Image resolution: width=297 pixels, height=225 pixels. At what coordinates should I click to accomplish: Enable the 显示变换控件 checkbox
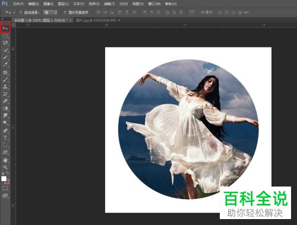coord(65,12)
